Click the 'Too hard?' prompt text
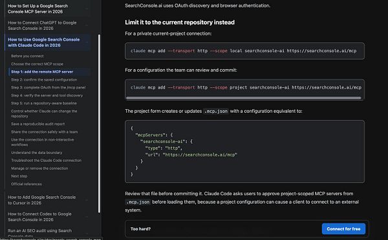Viewport: 388px width, 240px height. [x=140, y=229]
